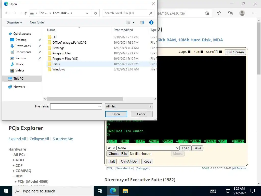The image size is (261, 196).
Task: Sort files by Date modified column
Action: (123, 30)
